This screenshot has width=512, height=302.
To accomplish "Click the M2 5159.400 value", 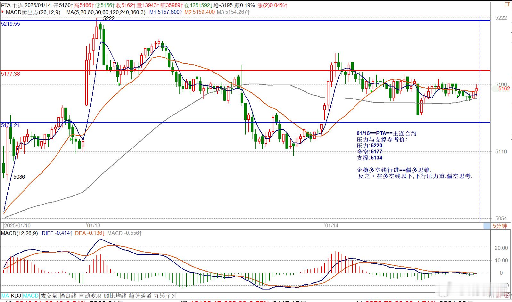I will click(199, 12).
